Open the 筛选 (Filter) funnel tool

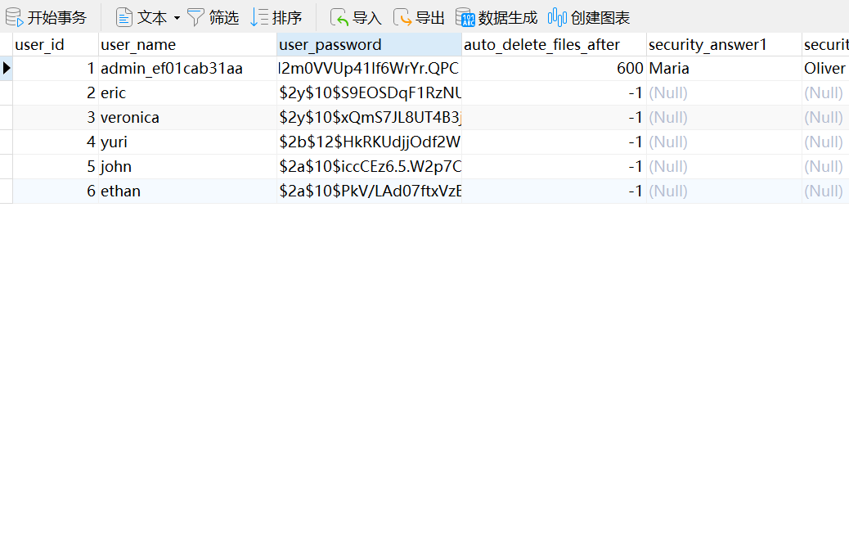(x=195, y=17)
